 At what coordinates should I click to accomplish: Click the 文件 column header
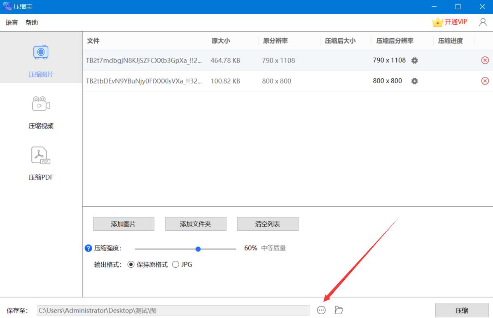tap(93, 41)
